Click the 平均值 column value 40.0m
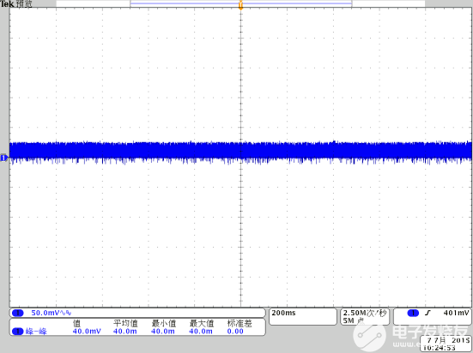The height and width of the screenshot is (353, 473). coord(124,332)
